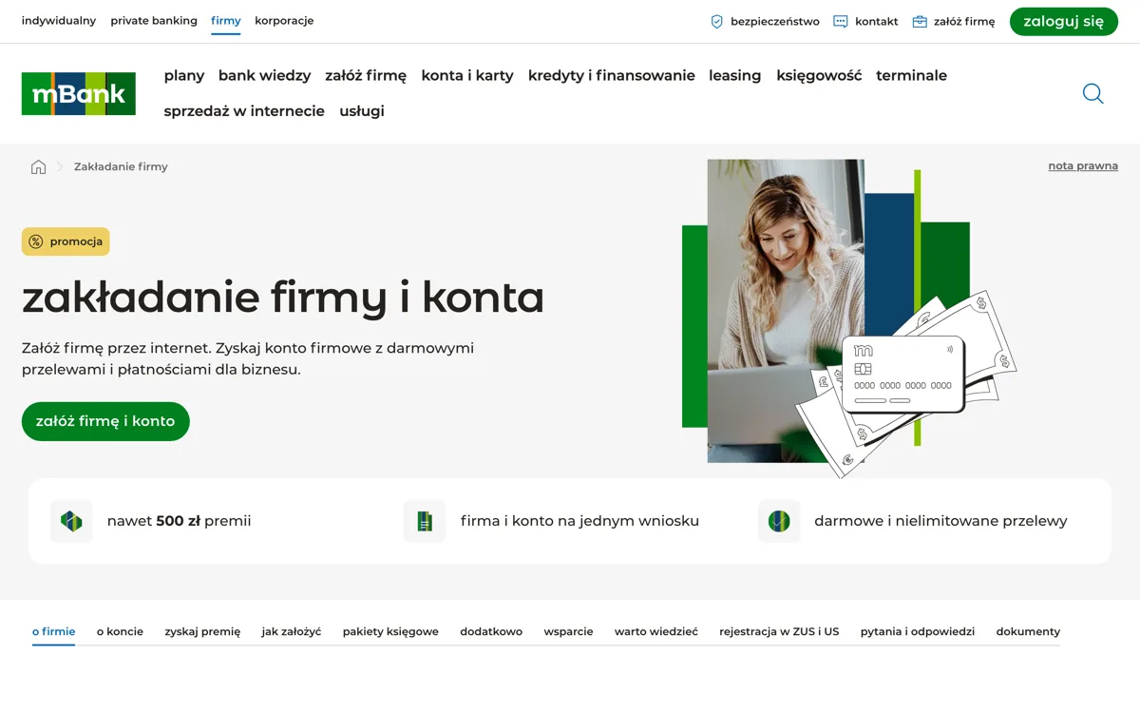Open the search magnifier icon
Screen dimensions: 1140x713
[1093, 93]
